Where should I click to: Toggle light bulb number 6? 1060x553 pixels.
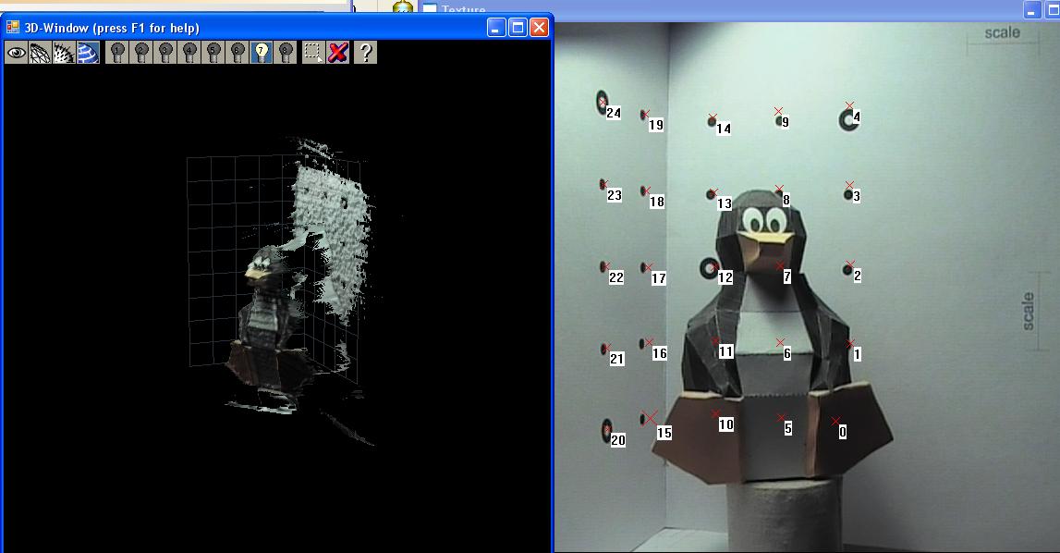[x=238, y=52]
